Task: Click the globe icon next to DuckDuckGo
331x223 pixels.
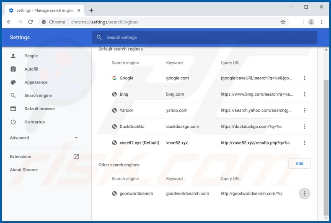Action: click(x=114, y=127)
